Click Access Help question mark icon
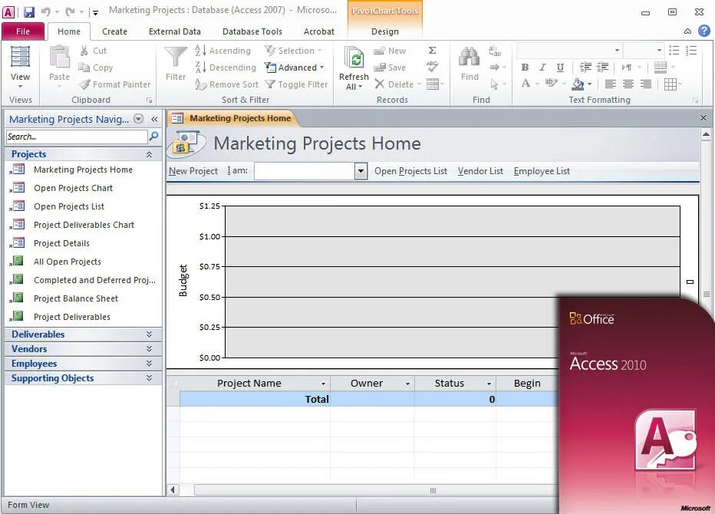This screenshot has width=715, height=514. pyautogui.click(x=704, y=31)
